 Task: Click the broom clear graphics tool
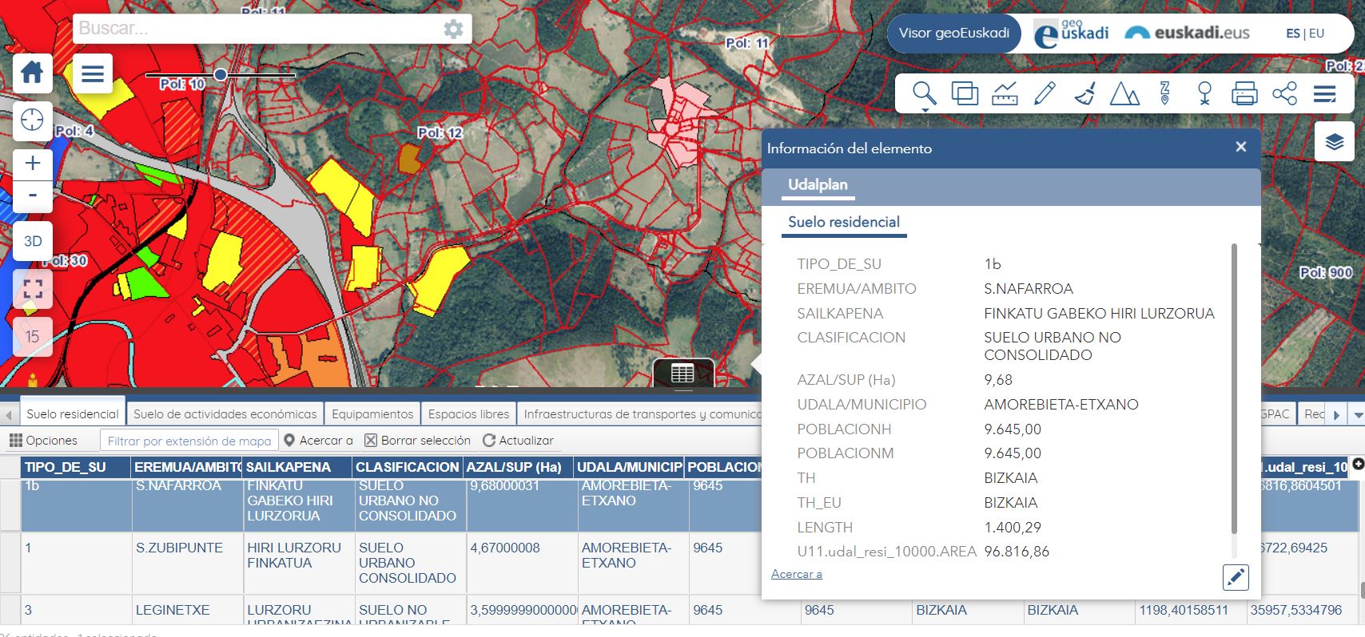1084,94
